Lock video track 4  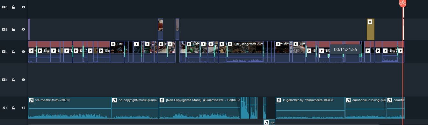13,7
